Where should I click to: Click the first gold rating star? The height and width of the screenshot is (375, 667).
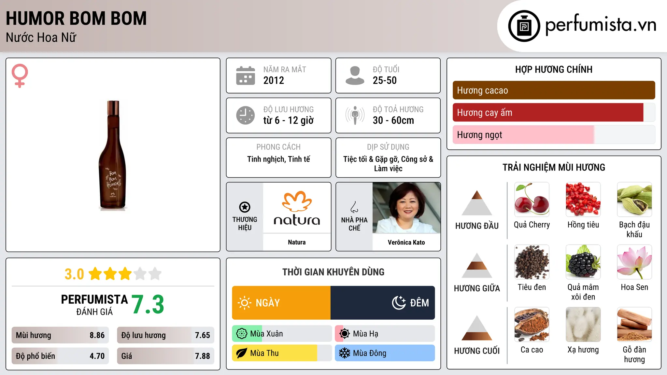tap(95, 274)
